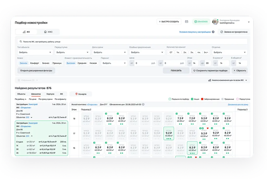Select 5к.+ room count option

206,52
